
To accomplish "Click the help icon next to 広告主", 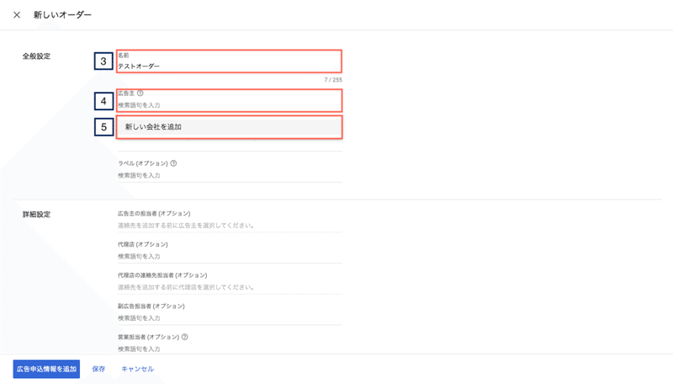I will (140, 93).
